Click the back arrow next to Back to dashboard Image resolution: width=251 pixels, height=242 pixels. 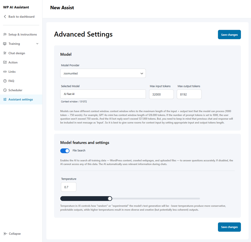tap(4, 17)
